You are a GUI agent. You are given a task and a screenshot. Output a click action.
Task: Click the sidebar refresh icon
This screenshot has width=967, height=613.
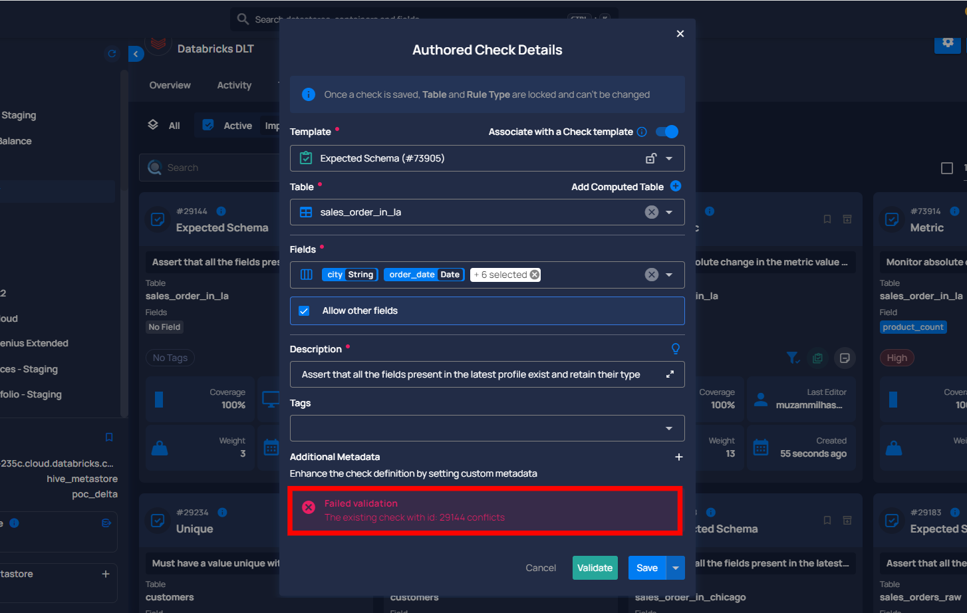[112, 54]
